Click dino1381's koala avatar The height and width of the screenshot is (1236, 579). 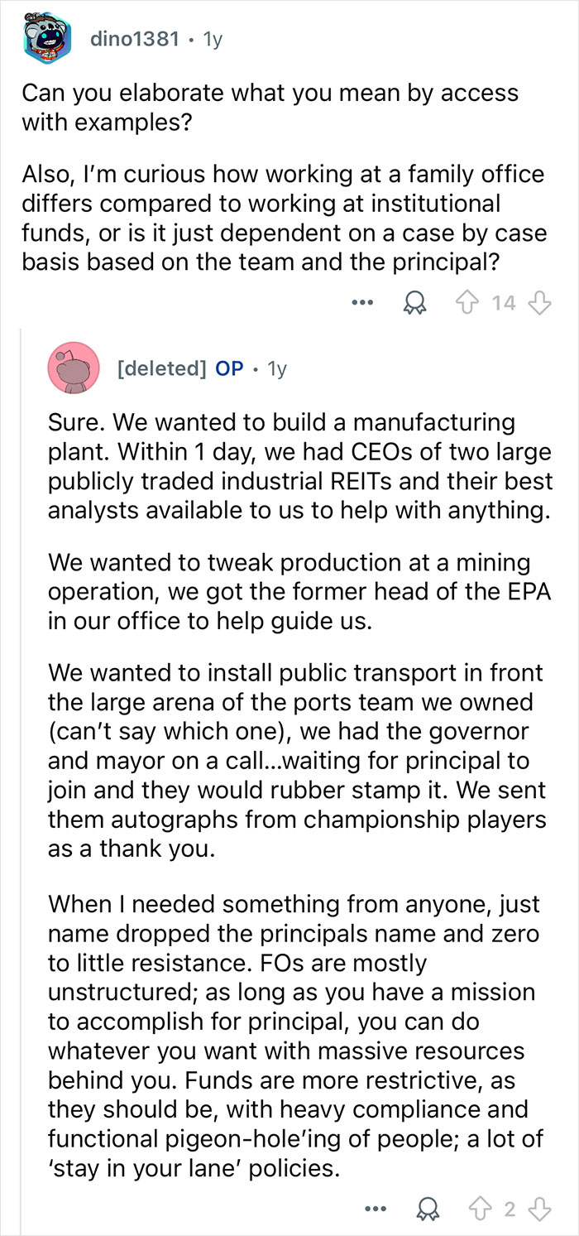pyautogui.click(x=36, y=35)
